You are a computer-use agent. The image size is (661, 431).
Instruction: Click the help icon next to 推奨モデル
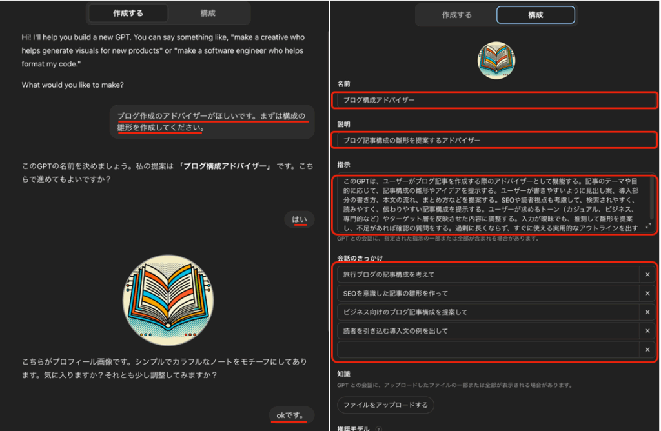pyautogui.click(x=379, y=428)
